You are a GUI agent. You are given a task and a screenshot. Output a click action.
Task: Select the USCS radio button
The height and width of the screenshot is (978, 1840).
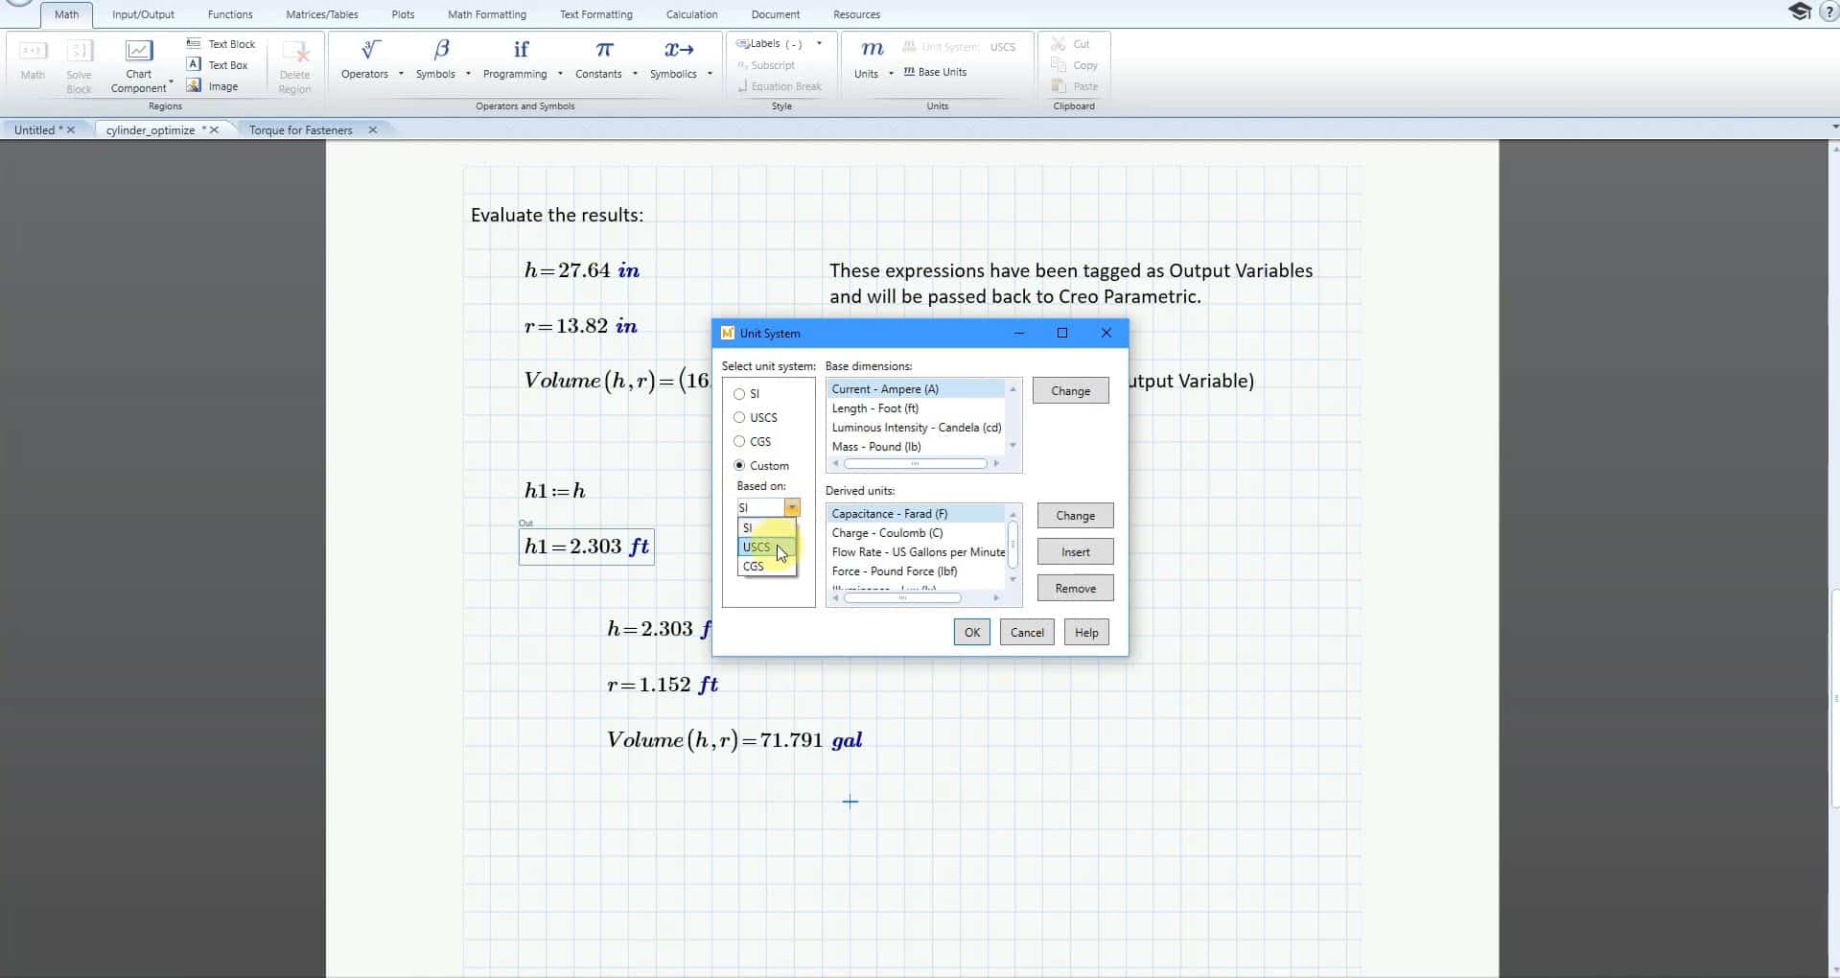tap(739, 418)
